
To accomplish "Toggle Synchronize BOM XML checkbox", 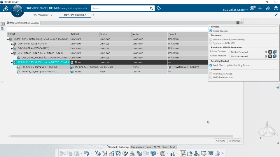I will click(211, 43).
